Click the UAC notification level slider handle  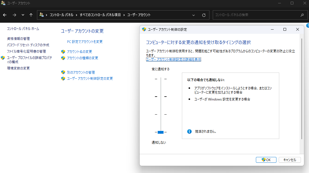160,132
